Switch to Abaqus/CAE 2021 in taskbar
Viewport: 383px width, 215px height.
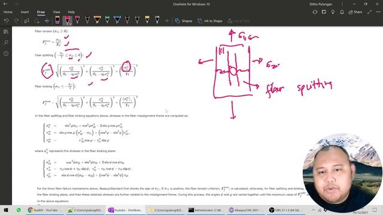click(x=247, y=210)
